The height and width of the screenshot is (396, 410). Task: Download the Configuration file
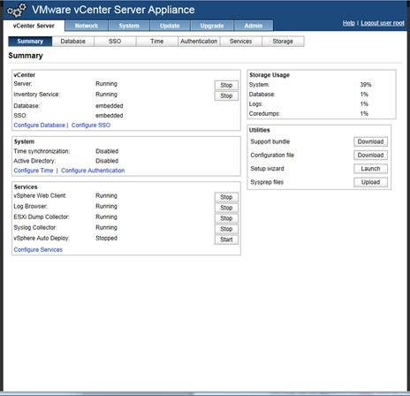[370, 156]
